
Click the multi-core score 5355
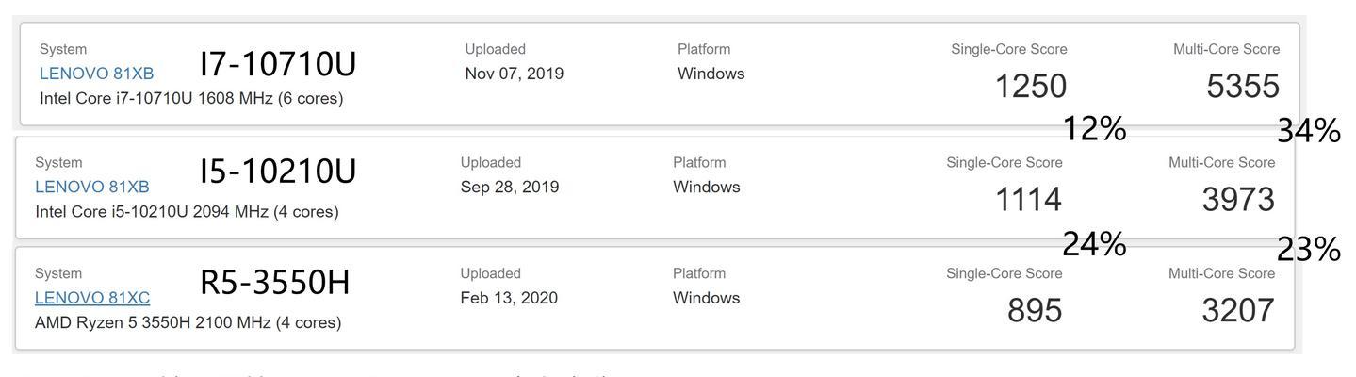(1243, 87)
